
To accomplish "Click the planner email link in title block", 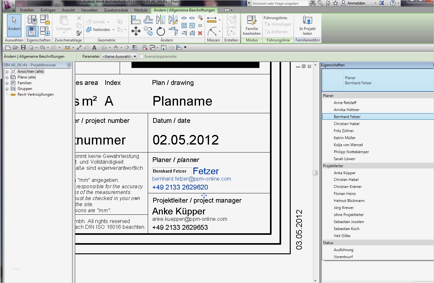I will (191, 179).
